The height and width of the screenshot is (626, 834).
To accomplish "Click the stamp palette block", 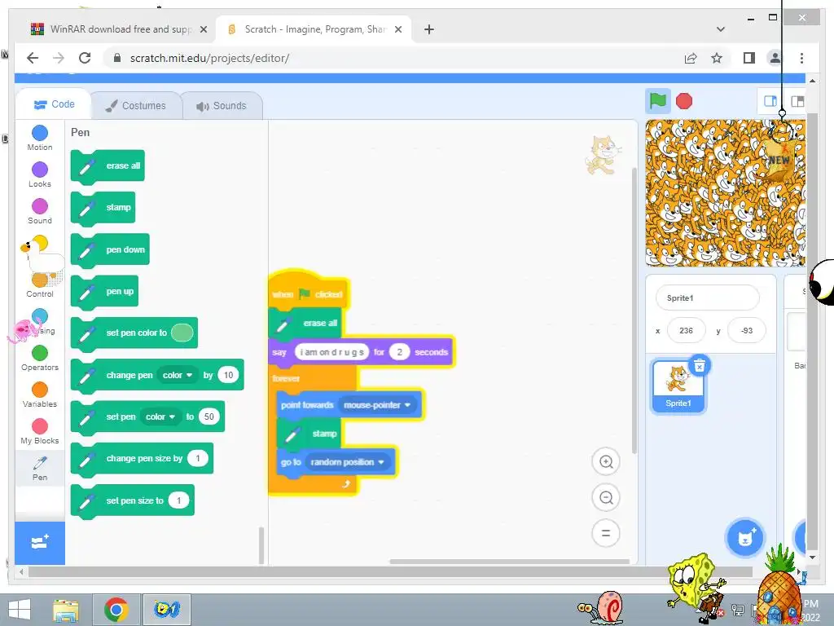I will point(103,208).
